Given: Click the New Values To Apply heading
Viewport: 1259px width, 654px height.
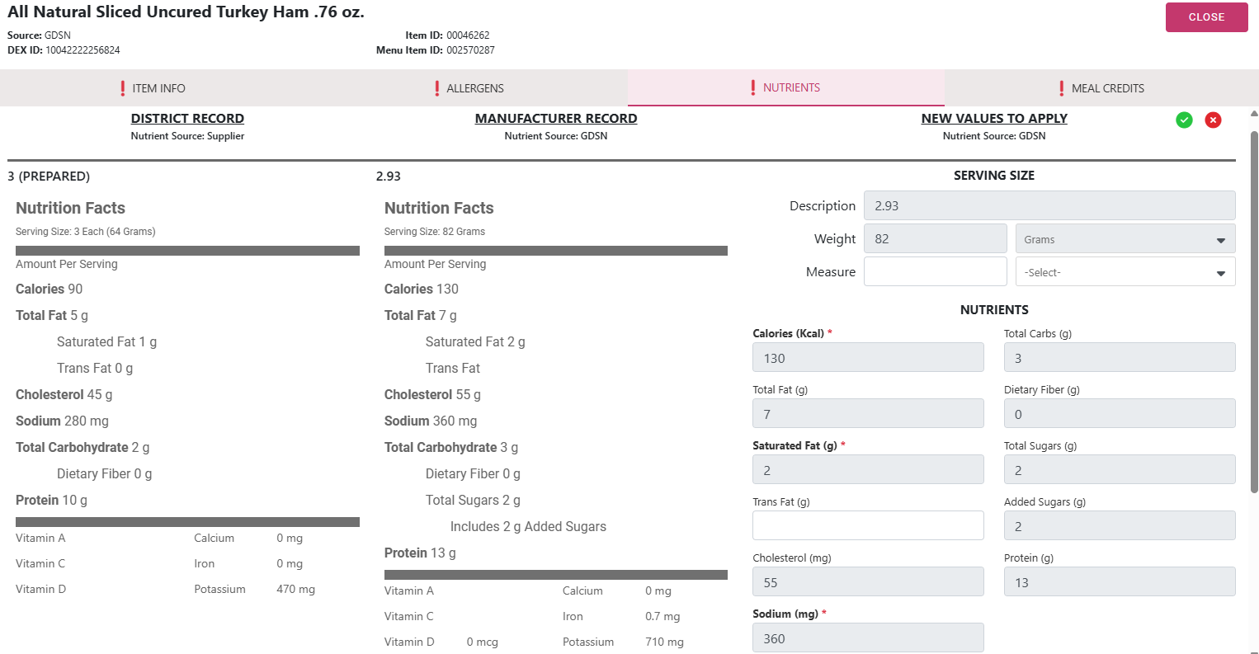Looking at the screenshot, I should [994, 119].
